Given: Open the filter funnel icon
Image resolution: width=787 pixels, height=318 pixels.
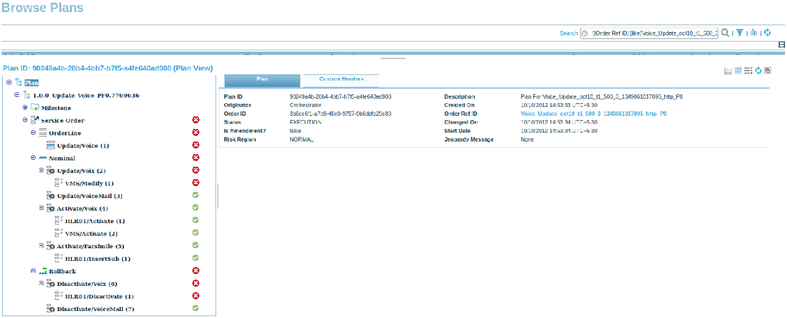Looking at the screenshot, I should (x=740, y=33).
